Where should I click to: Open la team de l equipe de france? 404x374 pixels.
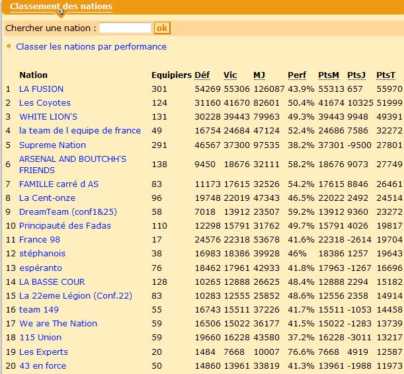point(80,130)
